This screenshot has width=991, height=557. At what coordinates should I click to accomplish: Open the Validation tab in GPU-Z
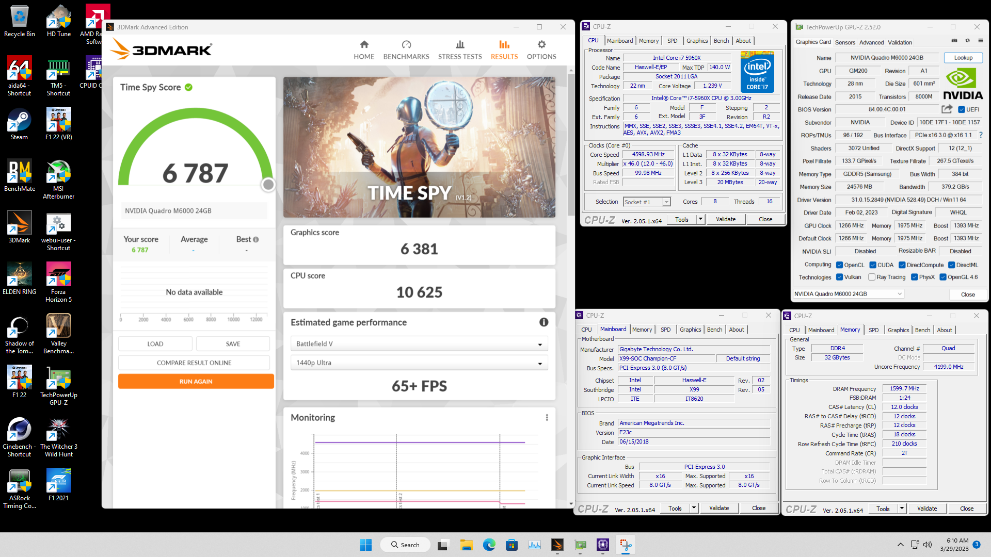coord(900,42)
